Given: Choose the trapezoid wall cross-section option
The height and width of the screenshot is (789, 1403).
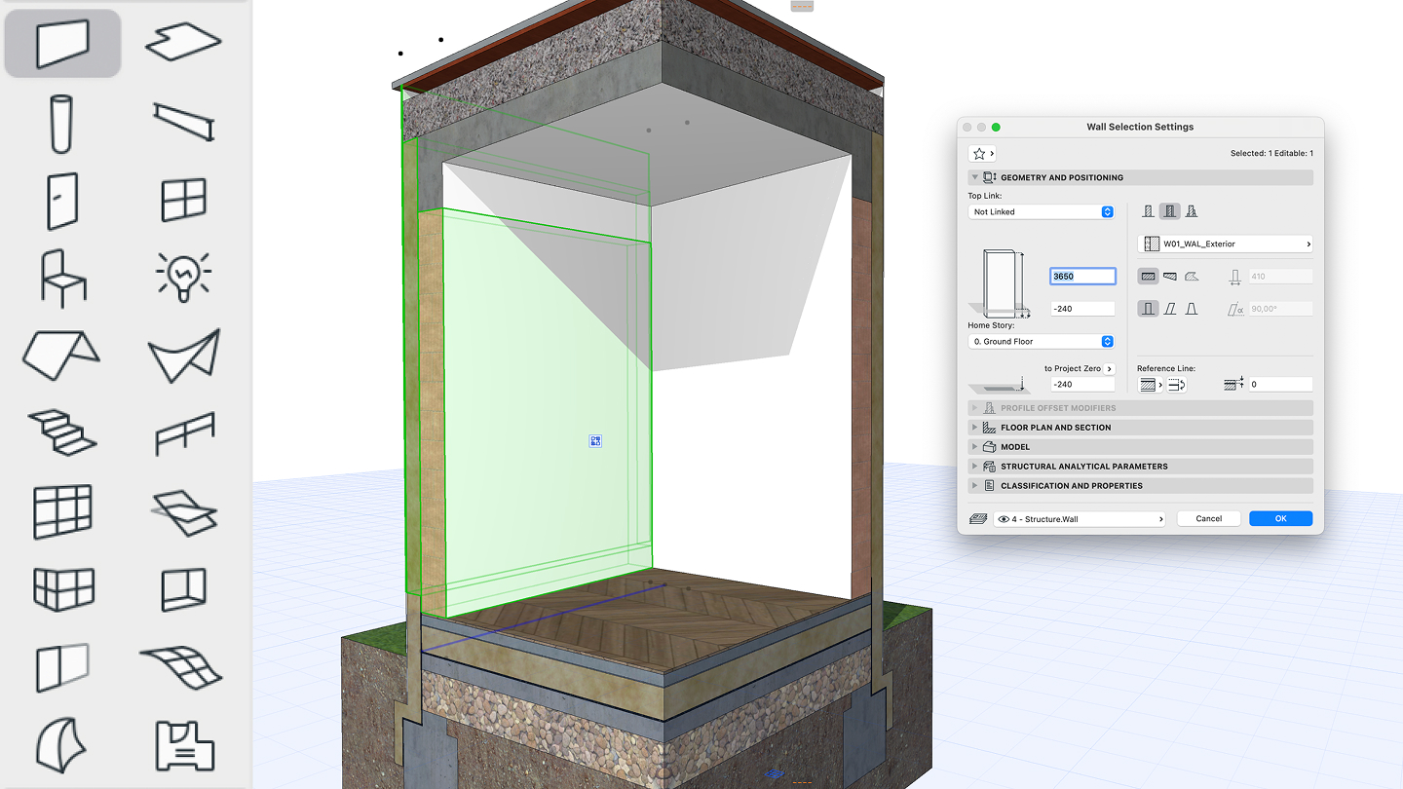Looking at the screenshot, I should (x=1191, y=308).
